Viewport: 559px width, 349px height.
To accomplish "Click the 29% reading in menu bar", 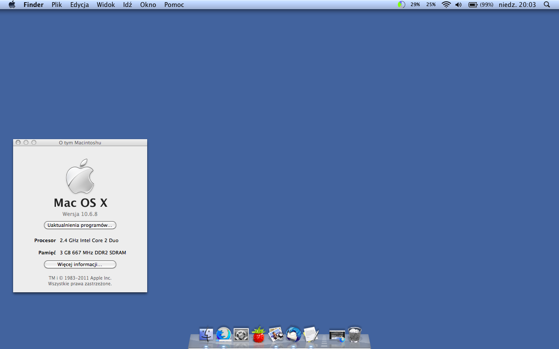I will click(x=415, y=5).
